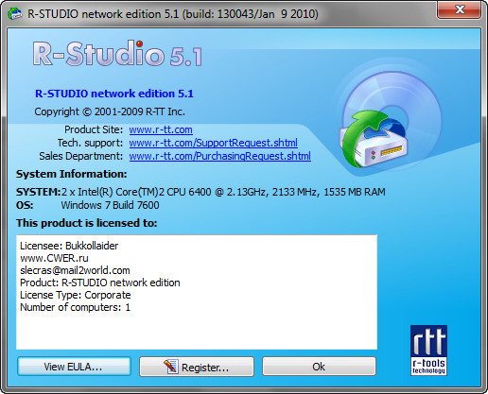Click the R-Studio app icon in title bar

pos(14,14)
